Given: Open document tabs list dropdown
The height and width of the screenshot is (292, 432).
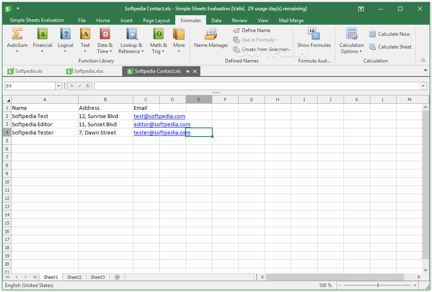Looking at the screenshot, I should 425,71.
